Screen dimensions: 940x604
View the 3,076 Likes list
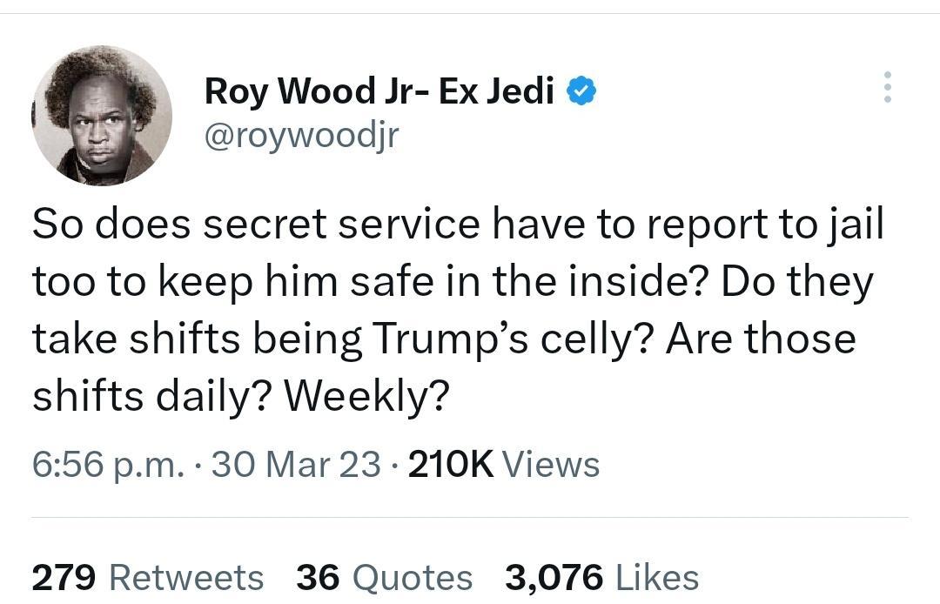(x=601, y=576)
